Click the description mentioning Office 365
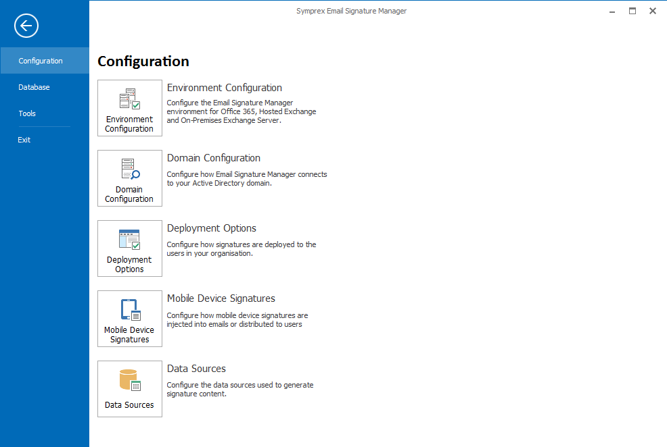This screenshot has width=667, height=447. pyautogui.click(x=241, y=111)
